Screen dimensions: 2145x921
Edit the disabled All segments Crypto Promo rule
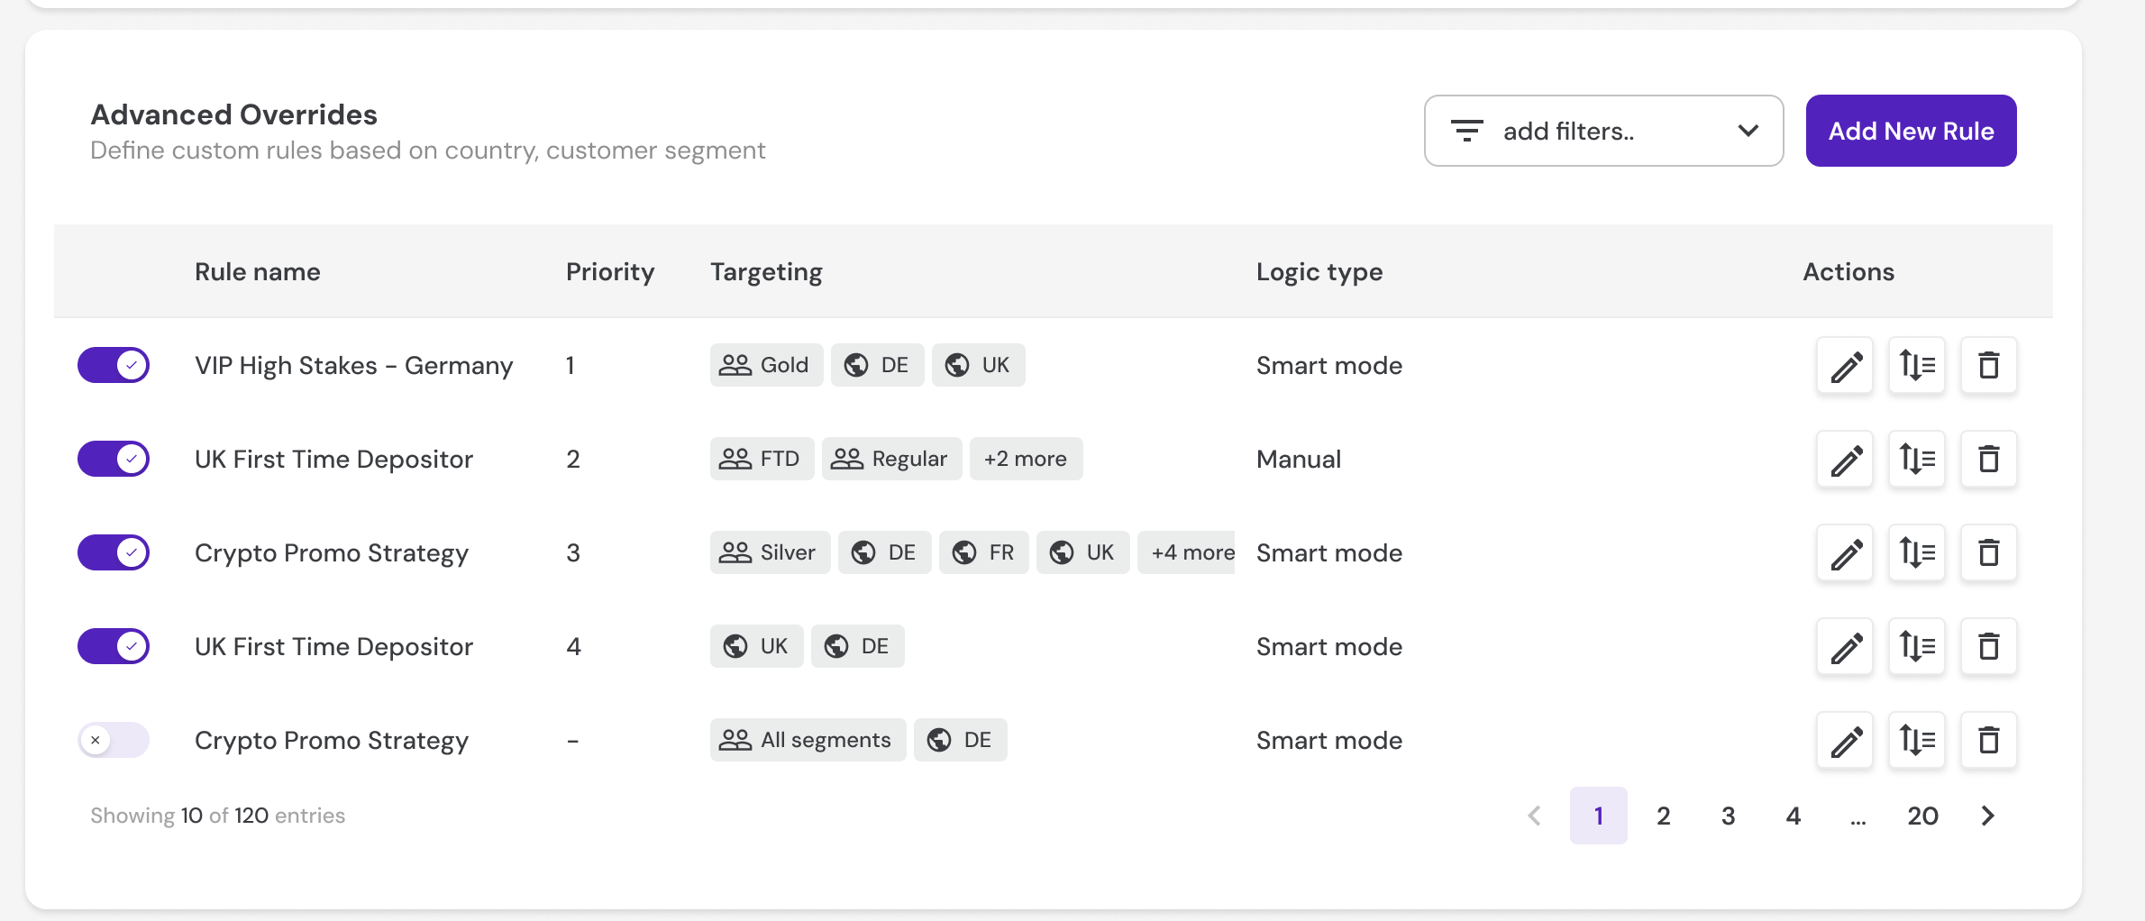point(1845,740)
